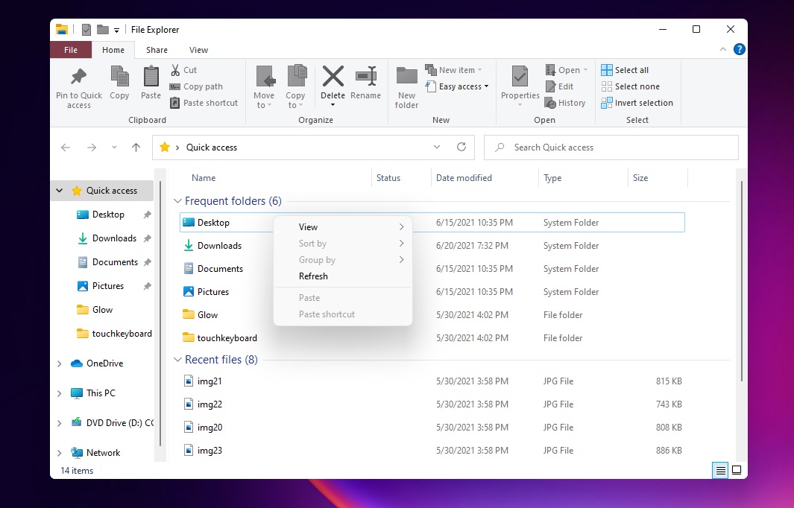Screen dimensions: 794x508
Task: Click Select all in the ribbon
Action: (x=631, y=70)
